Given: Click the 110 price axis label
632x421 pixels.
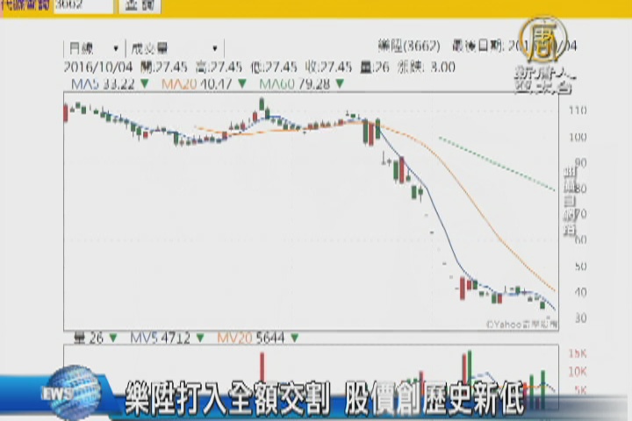Looking at the screenshot, I should point(577,111).
